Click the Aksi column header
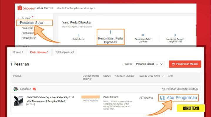Screen dimensions: 211x117 170,76
